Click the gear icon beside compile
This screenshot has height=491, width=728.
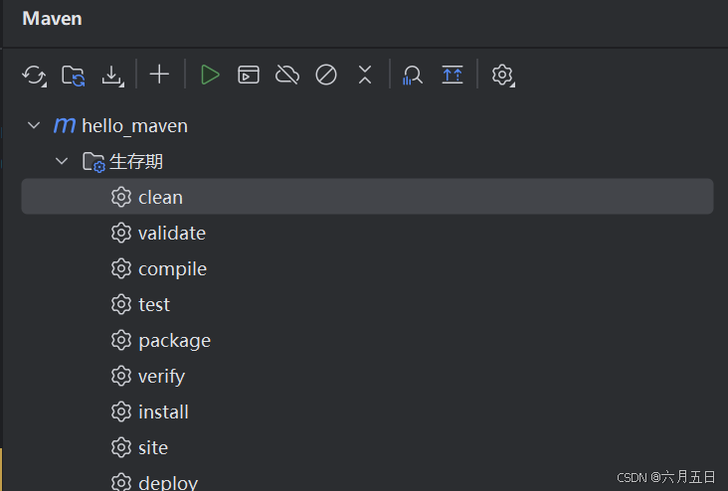[x=121, y=268]
